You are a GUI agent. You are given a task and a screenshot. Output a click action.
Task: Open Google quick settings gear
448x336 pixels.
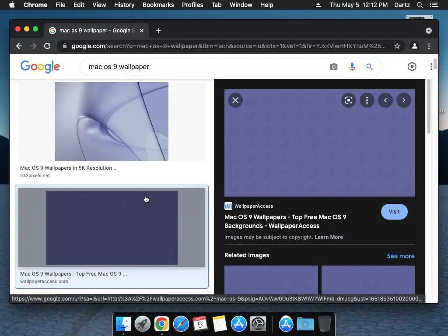coord(412,66)
